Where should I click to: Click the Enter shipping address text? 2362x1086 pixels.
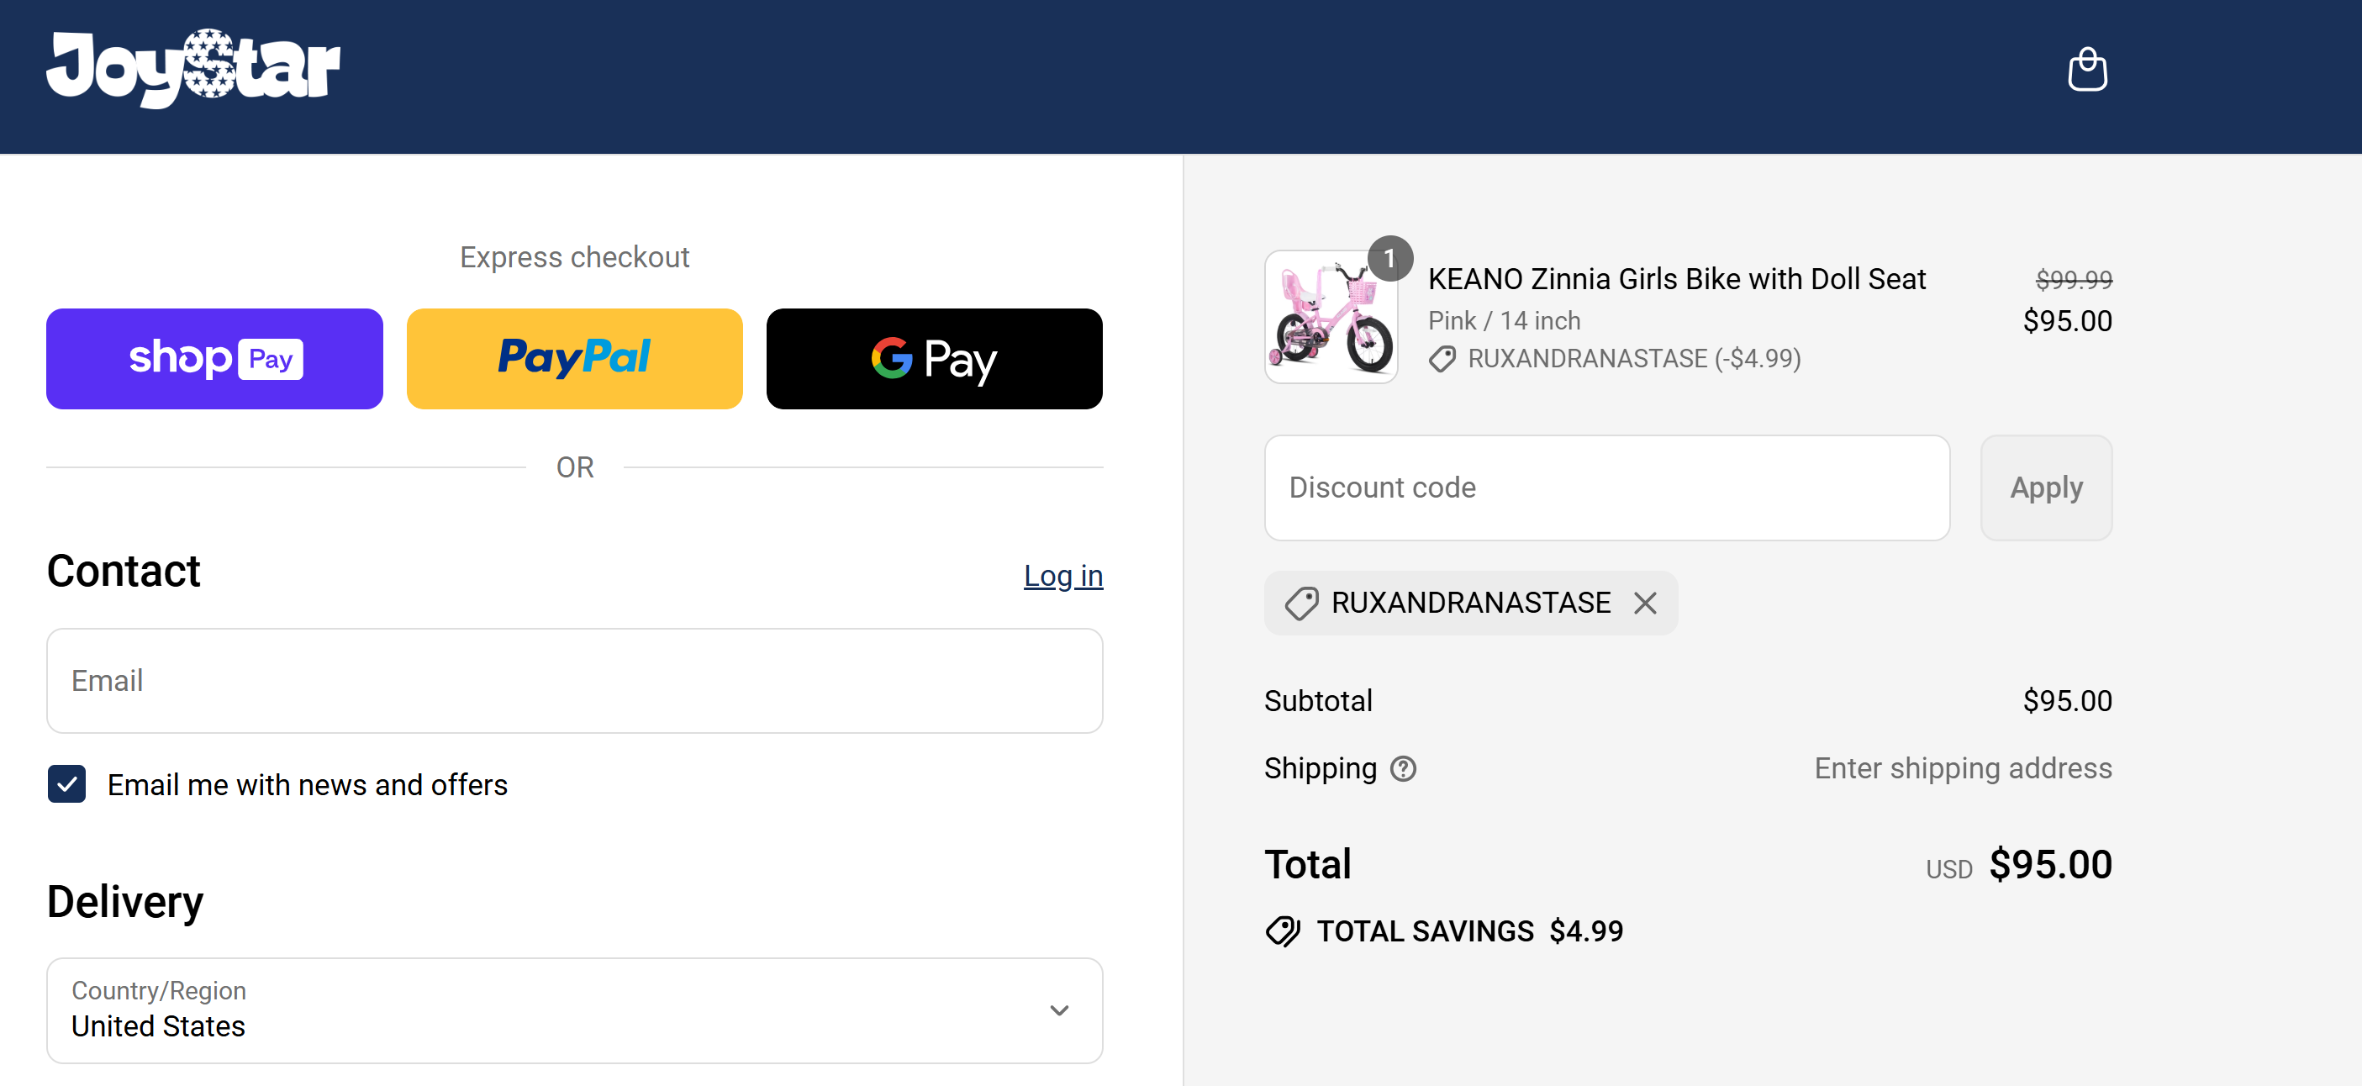click(1962, 768)
